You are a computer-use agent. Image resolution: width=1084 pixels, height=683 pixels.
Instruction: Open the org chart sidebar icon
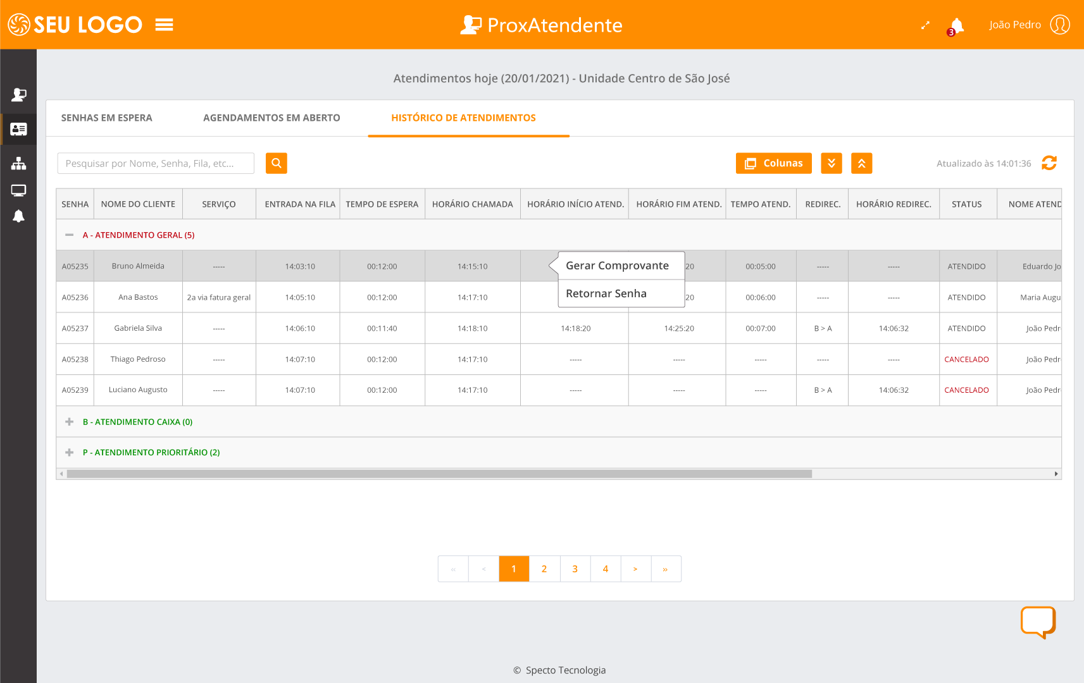pyautogui.click(x=18, y=164)
